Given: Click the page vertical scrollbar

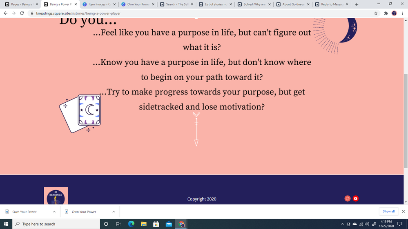Looking at the screenshot, I should [406, 121].
